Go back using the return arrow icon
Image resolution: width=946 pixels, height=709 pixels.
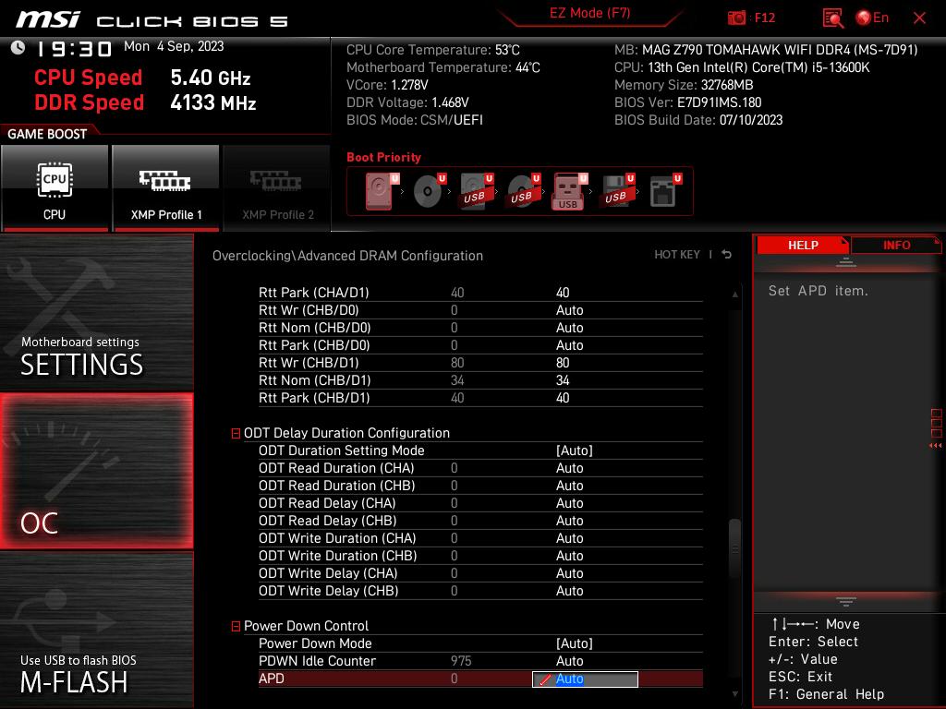726,255
